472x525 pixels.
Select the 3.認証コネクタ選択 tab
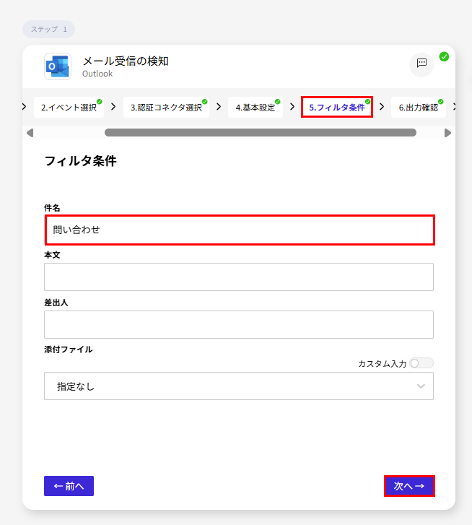[x=166, y=108]
